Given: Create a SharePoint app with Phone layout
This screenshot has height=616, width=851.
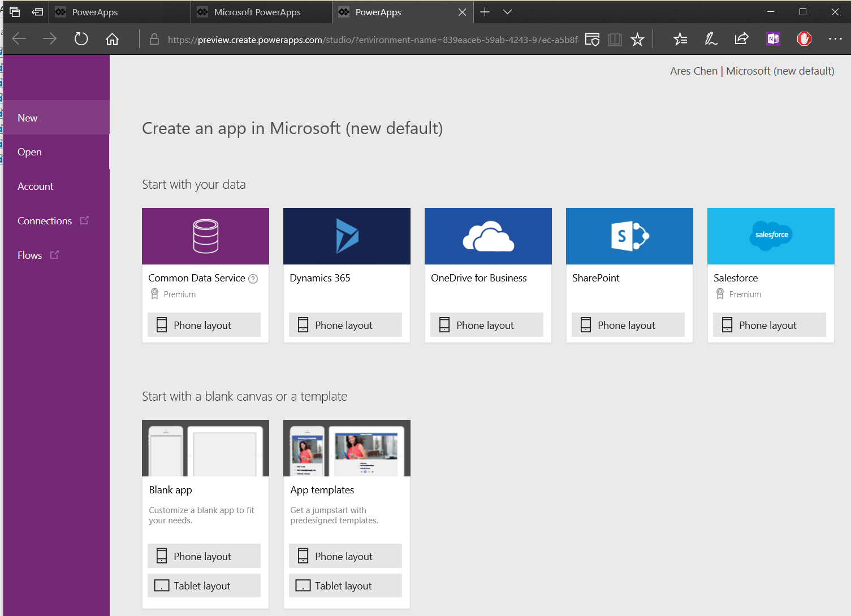Looking at the screenshot, I should pos(628,324).
